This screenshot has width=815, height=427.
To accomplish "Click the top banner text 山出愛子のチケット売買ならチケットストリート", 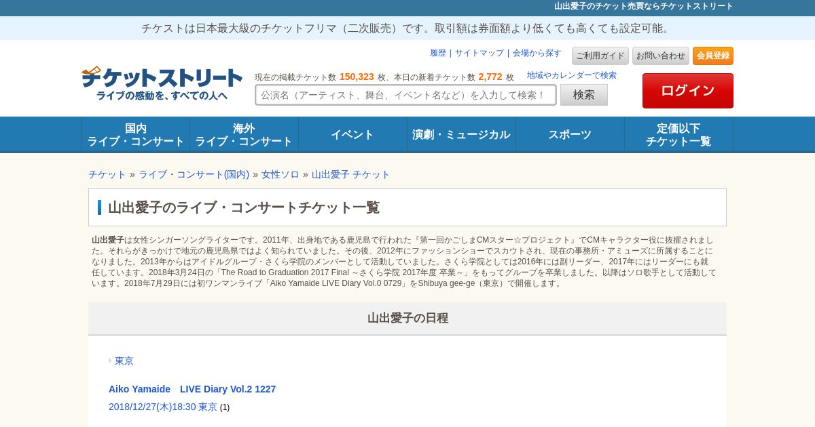I will click(644, 6).
